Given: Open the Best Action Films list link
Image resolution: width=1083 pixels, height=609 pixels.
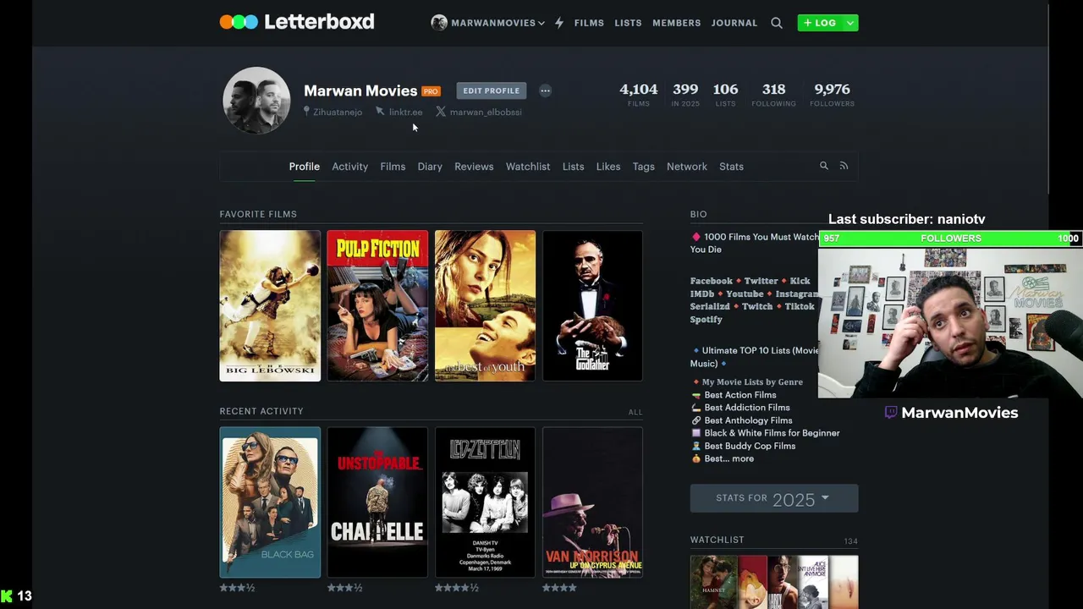Looking at the screenshot, I should [740, 395].
